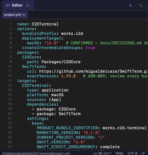Click the CURRENT_PROJECT_VERSION key

[65, 137]
